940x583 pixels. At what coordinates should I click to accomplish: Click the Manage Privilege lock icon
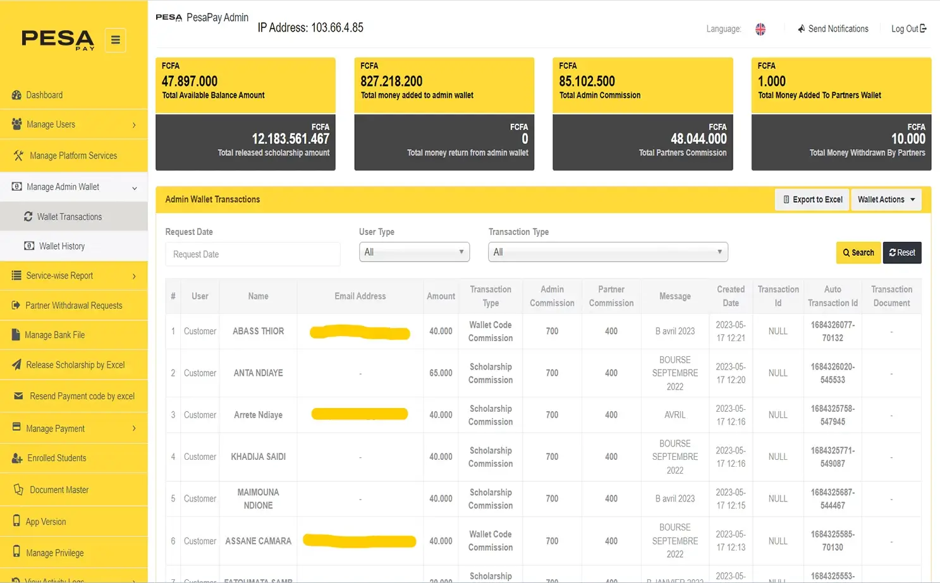[x=18, y=552]
